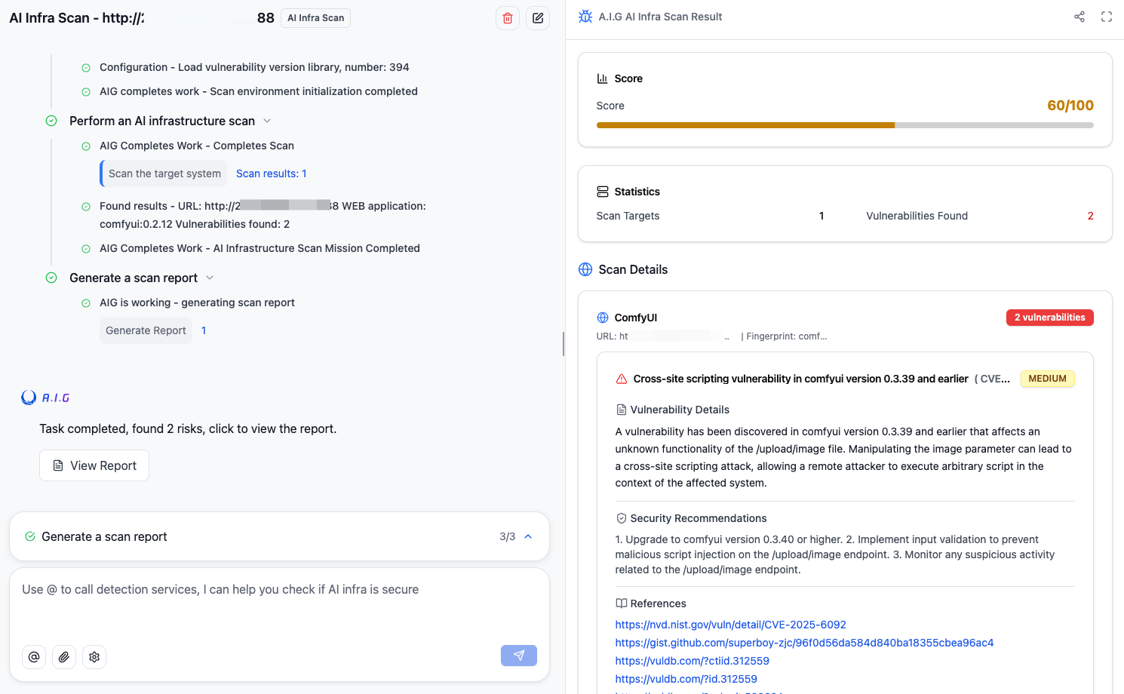Start a new chat with the edit icon
The image size is (1124, 694).
(x=538, y=18)
